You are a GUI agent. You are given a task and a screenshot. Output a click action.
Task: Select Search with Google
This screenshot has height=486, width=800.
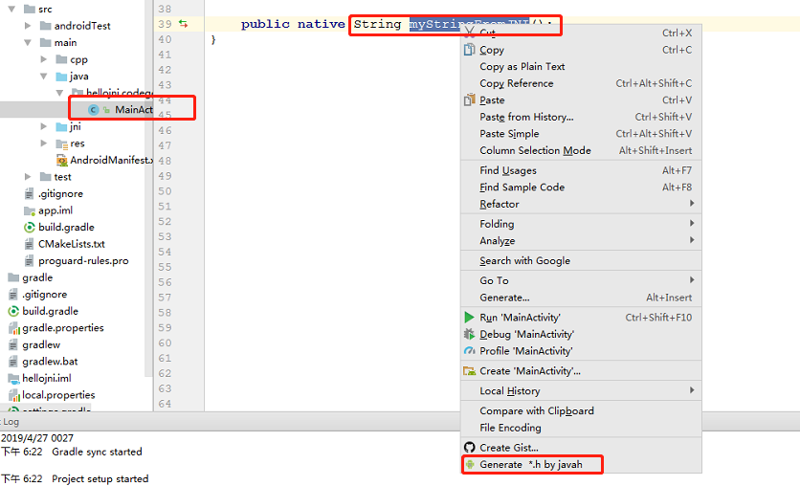pyautogui.click(x=581, y=260)
